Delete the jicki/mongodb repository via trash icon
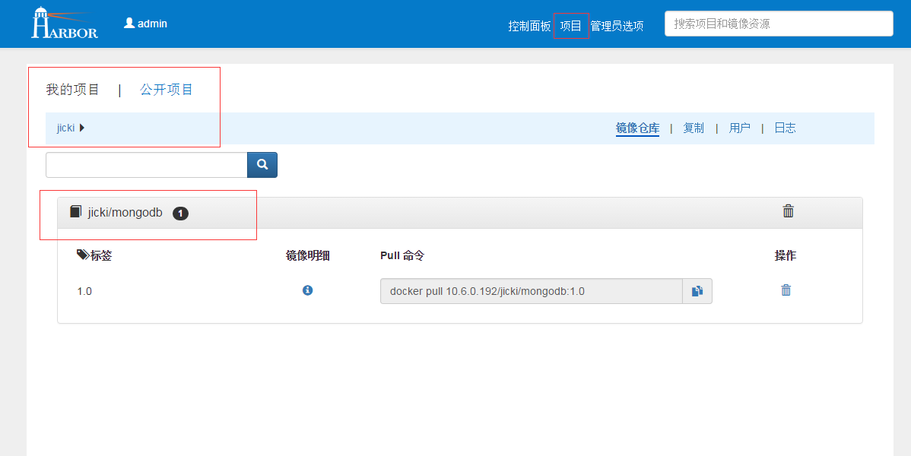 tap(788, 211)
